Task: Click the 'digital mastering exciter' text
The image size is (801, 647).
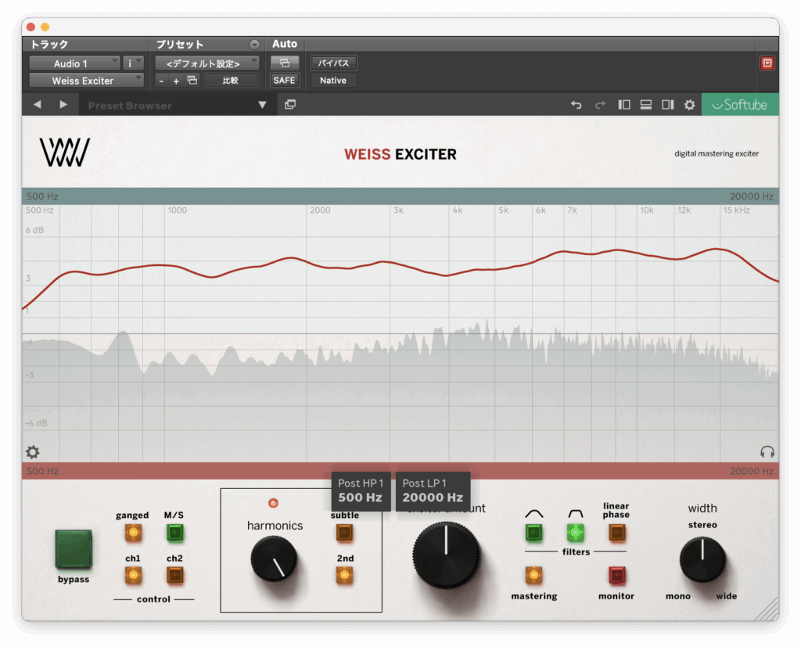Action: [717, 153]
